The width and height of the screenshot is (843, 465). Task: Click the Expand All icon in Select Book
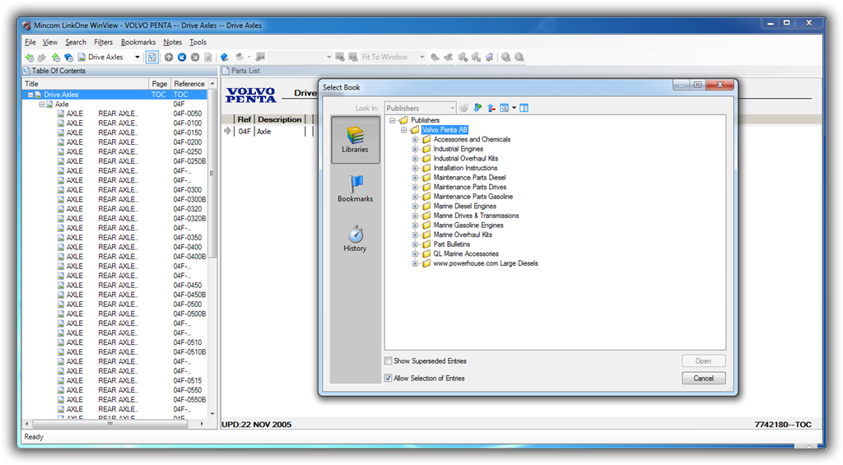coord(477,108)
